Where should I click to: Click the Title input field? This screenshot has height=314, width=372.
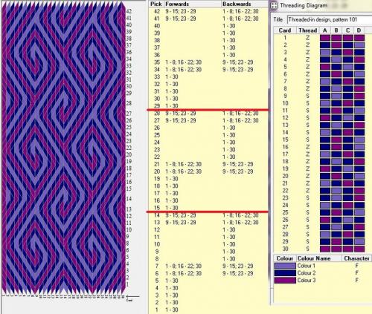[x=330, y=19]
